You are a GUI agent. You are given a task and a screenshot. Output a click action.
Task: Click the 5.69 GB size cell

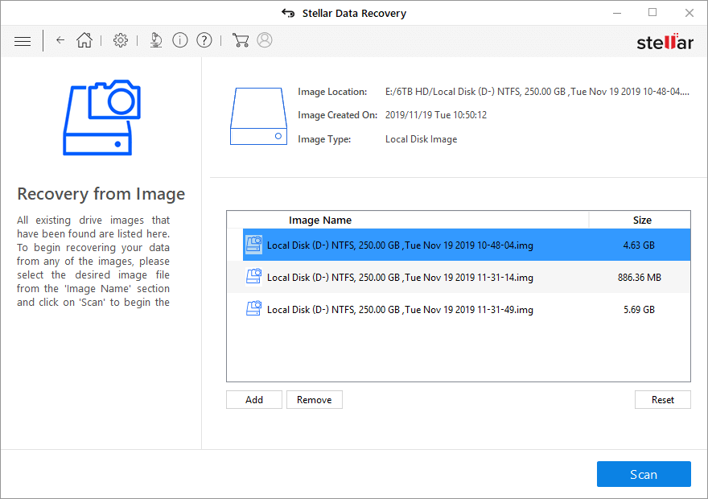(x=639, y=309)
